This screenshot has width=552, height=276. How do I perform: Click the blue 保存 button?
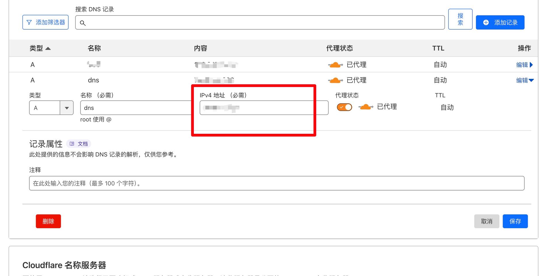click(515, 221)
